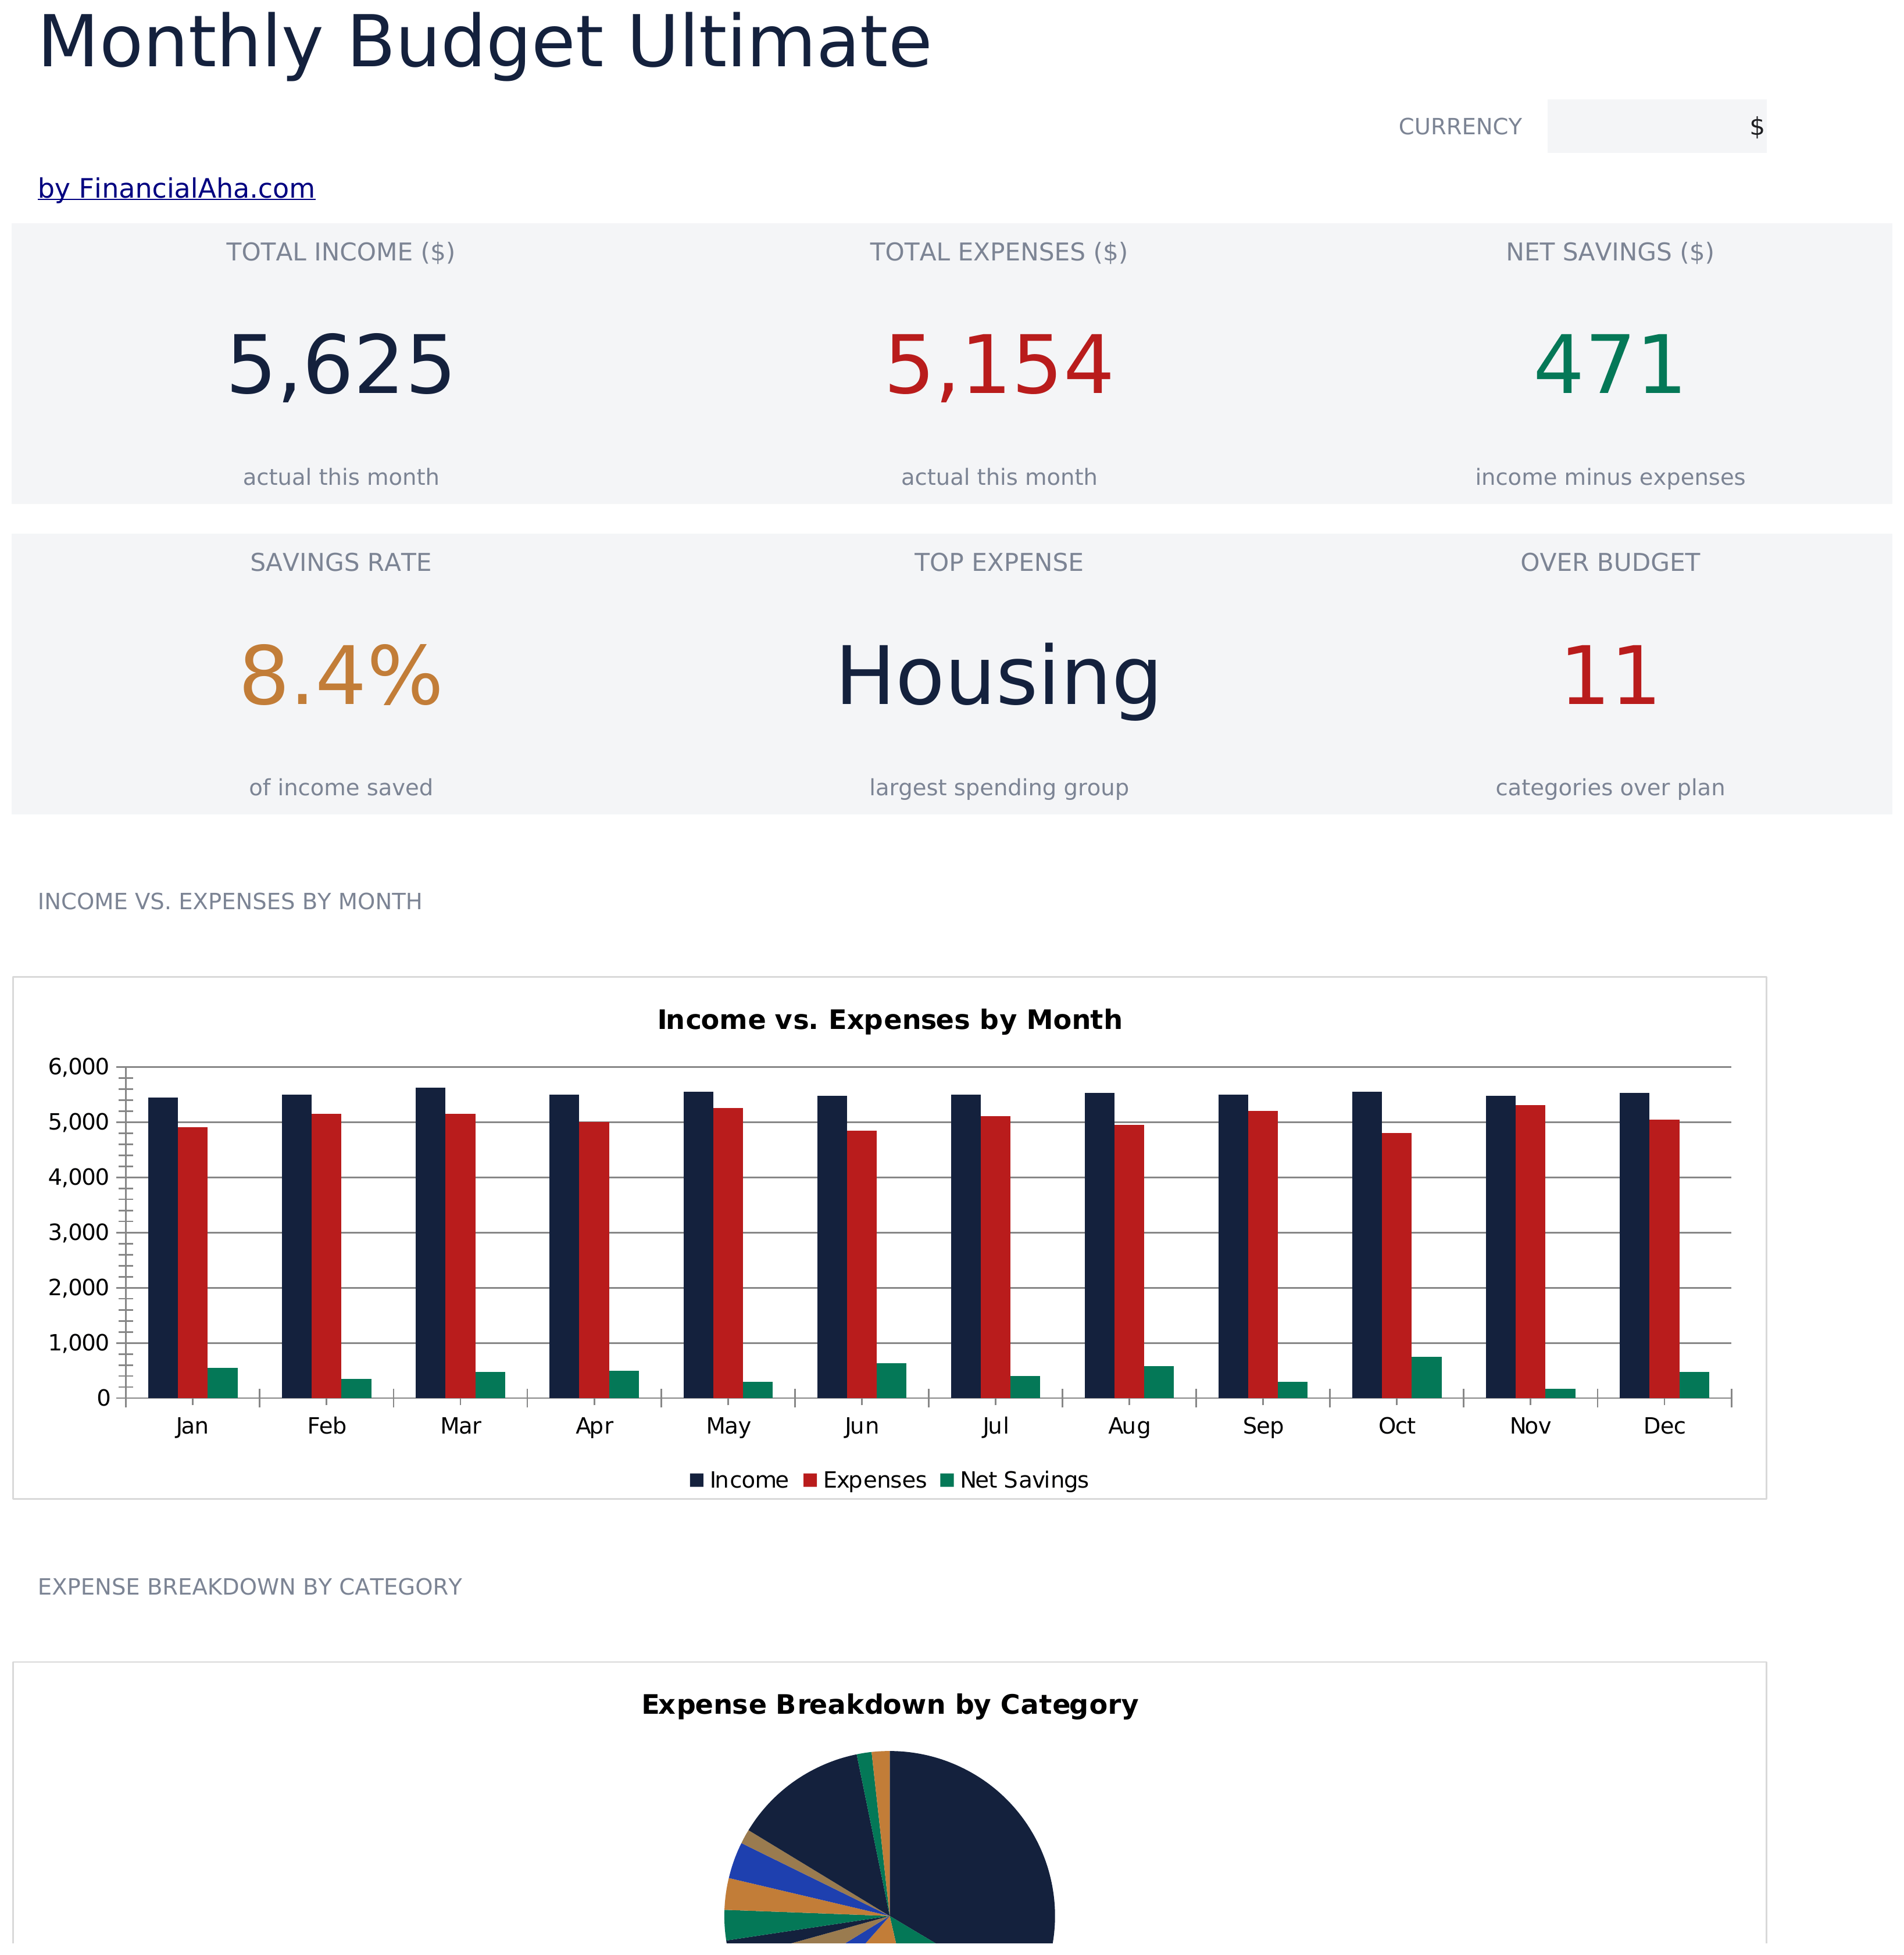The image size is (1904, 1955).
Task: Click the Mar expenses bar
Action: click(460, 1256)
